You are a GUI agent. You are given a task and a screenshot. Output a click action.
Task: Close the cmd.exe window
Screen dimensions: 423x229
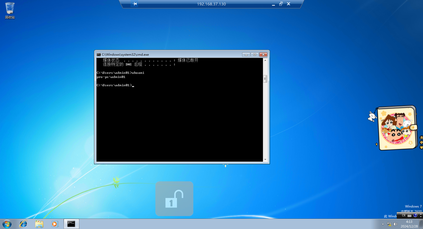pyautogui.click(x=263, y=55)
